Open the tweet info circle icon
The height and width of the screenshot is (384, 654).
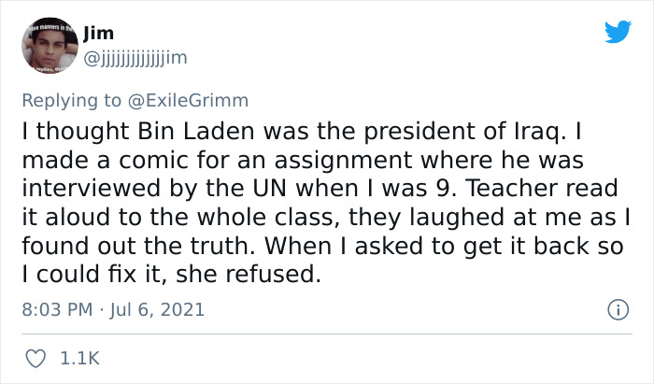click(618, 310)
